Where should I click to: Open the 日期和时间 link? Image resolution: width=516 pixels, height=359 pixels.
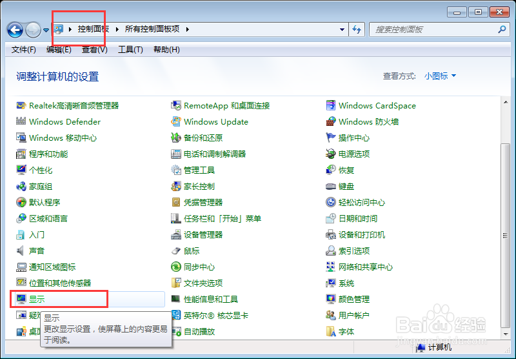(x=358, y=218)
